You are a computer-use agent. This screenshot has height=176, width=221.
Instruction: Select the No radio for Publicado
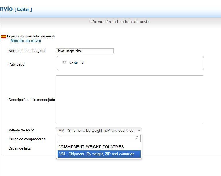tap(64, 63)
